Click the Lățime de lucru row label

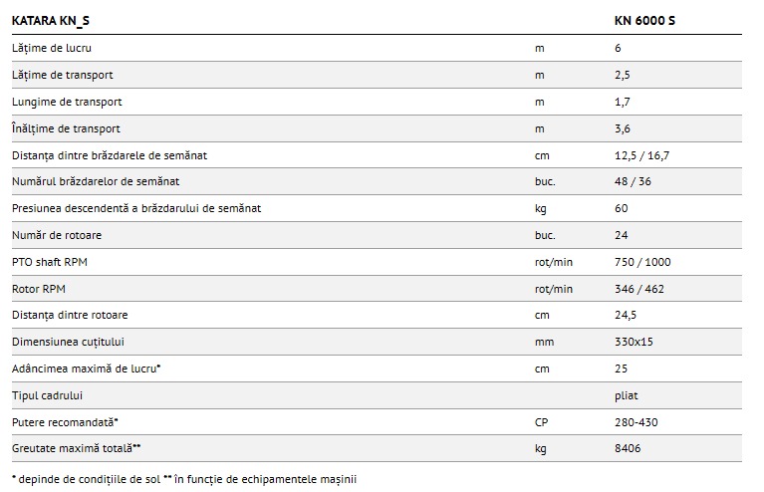54,48
